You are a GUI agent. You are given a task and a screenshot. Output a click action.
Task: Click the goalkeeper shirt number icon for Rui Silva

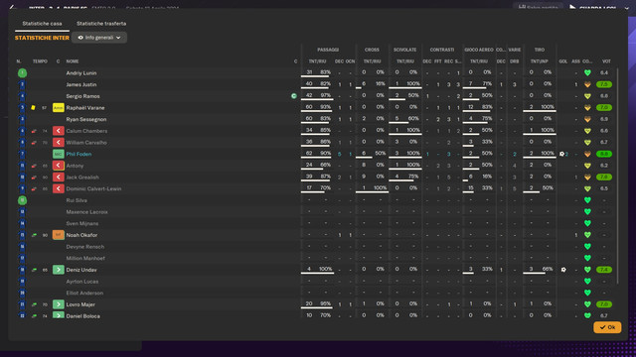[x=22, y=200]
